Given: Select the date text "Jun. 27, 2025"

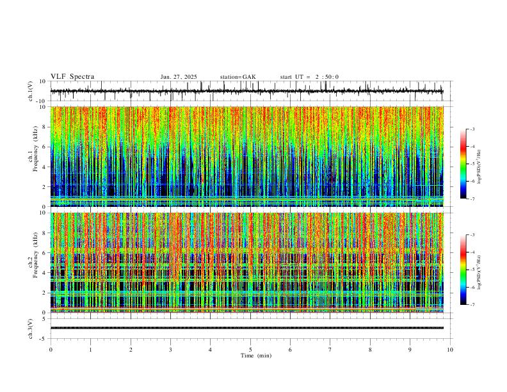Looking at the screenshot, I should (179, 77).
